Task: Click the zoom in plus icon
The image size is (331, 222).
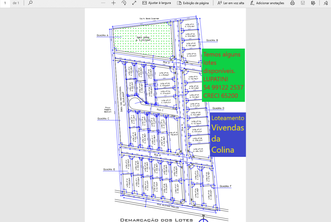Action: [113, 3]
